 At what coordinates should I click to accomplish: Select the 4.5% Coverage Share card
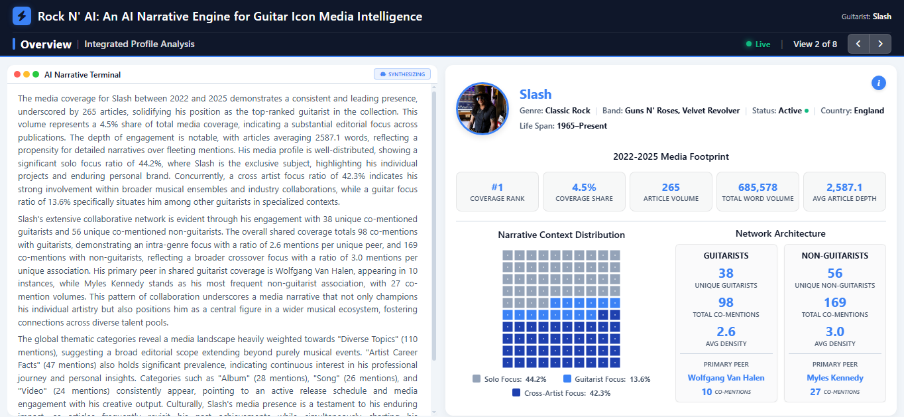point(584,192)
